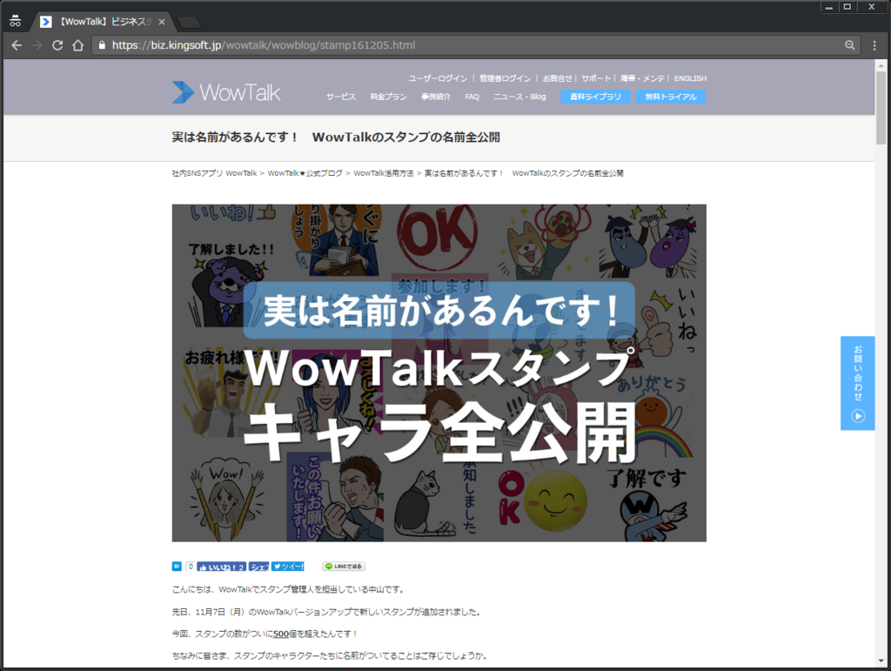Screen dimensions: 891x671
Task: Click the WowTalkスタンプ キャラ全公開 banner image
Action: [x=439, y=372]
